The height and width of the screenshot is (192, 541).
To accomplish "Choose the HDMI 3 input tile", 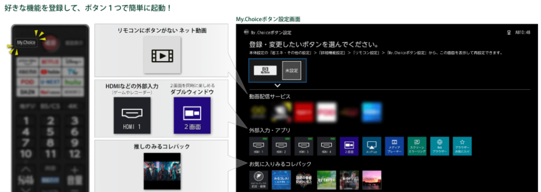I will pos(304,146).
